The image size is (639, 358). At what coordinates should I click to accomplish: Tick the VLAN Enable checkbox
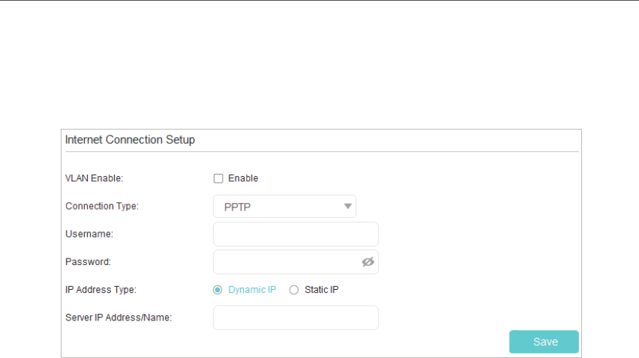pyautogui.click(x=218, y=178)
